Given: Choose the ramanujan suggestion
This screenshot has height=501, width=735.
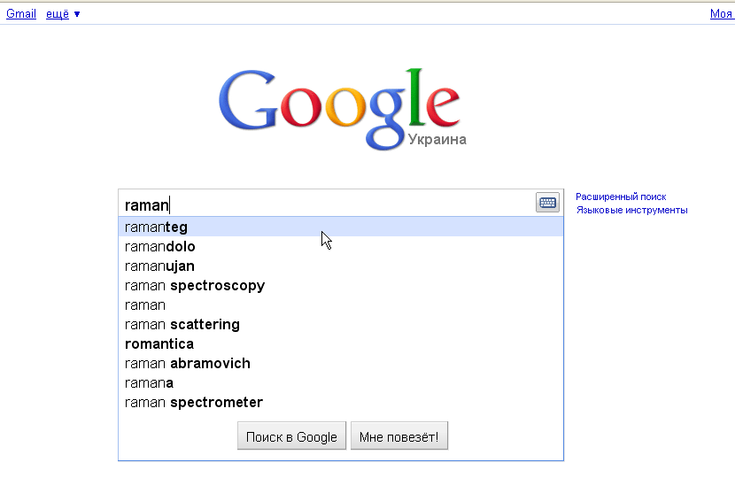Looking at the screenshot, I should (x=160, y=266).
